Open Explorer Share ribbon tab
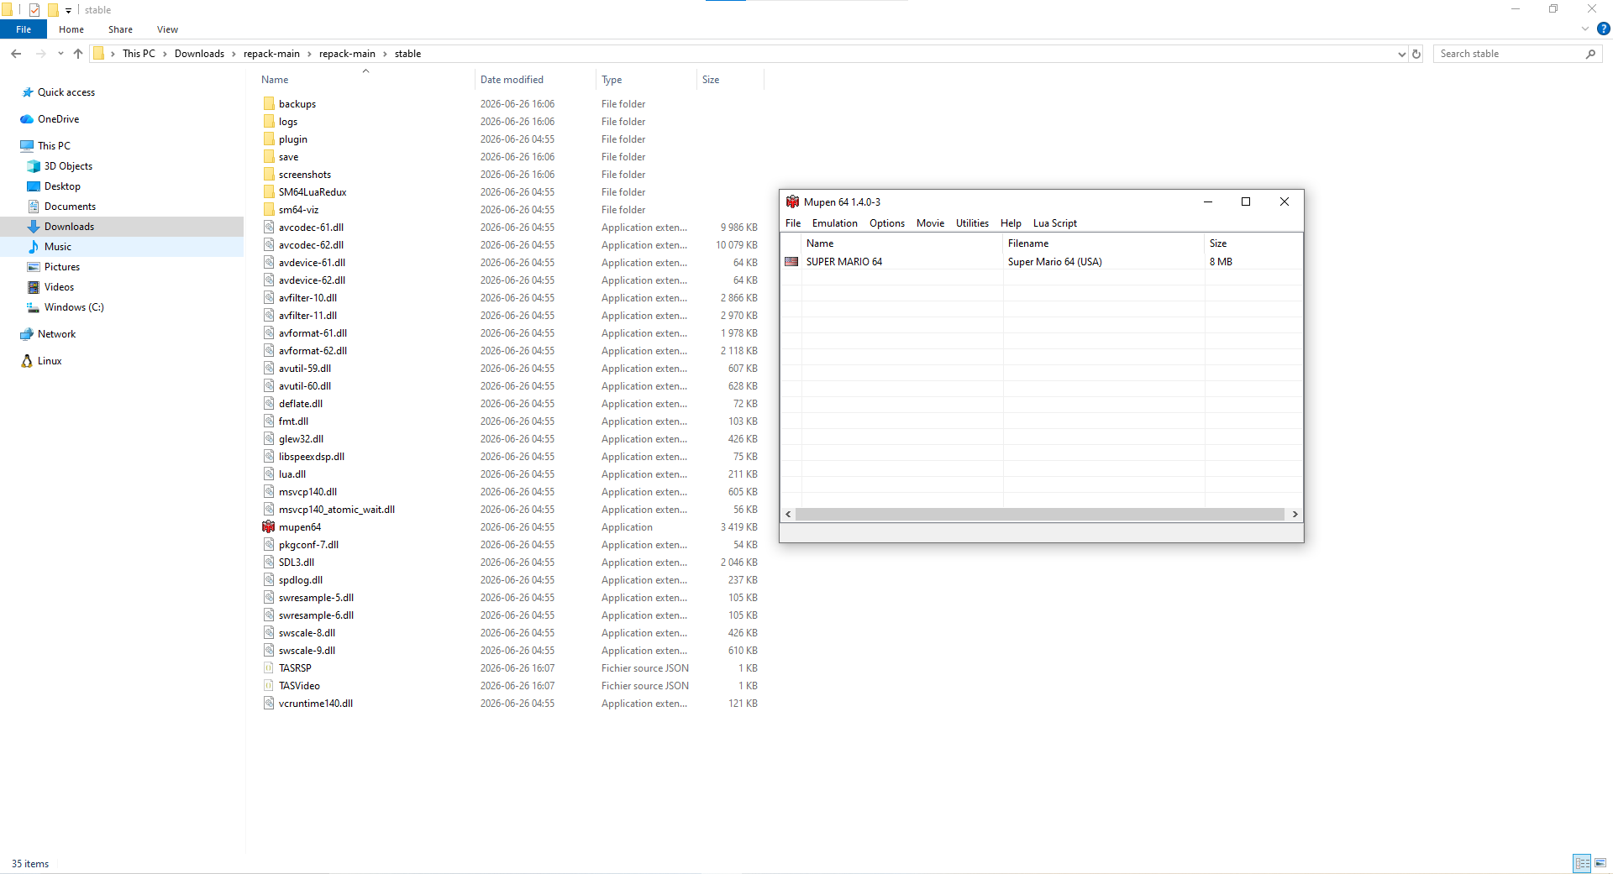This screenshot has height=874, width=1613. pyautogui.click(x=120, y=29)
